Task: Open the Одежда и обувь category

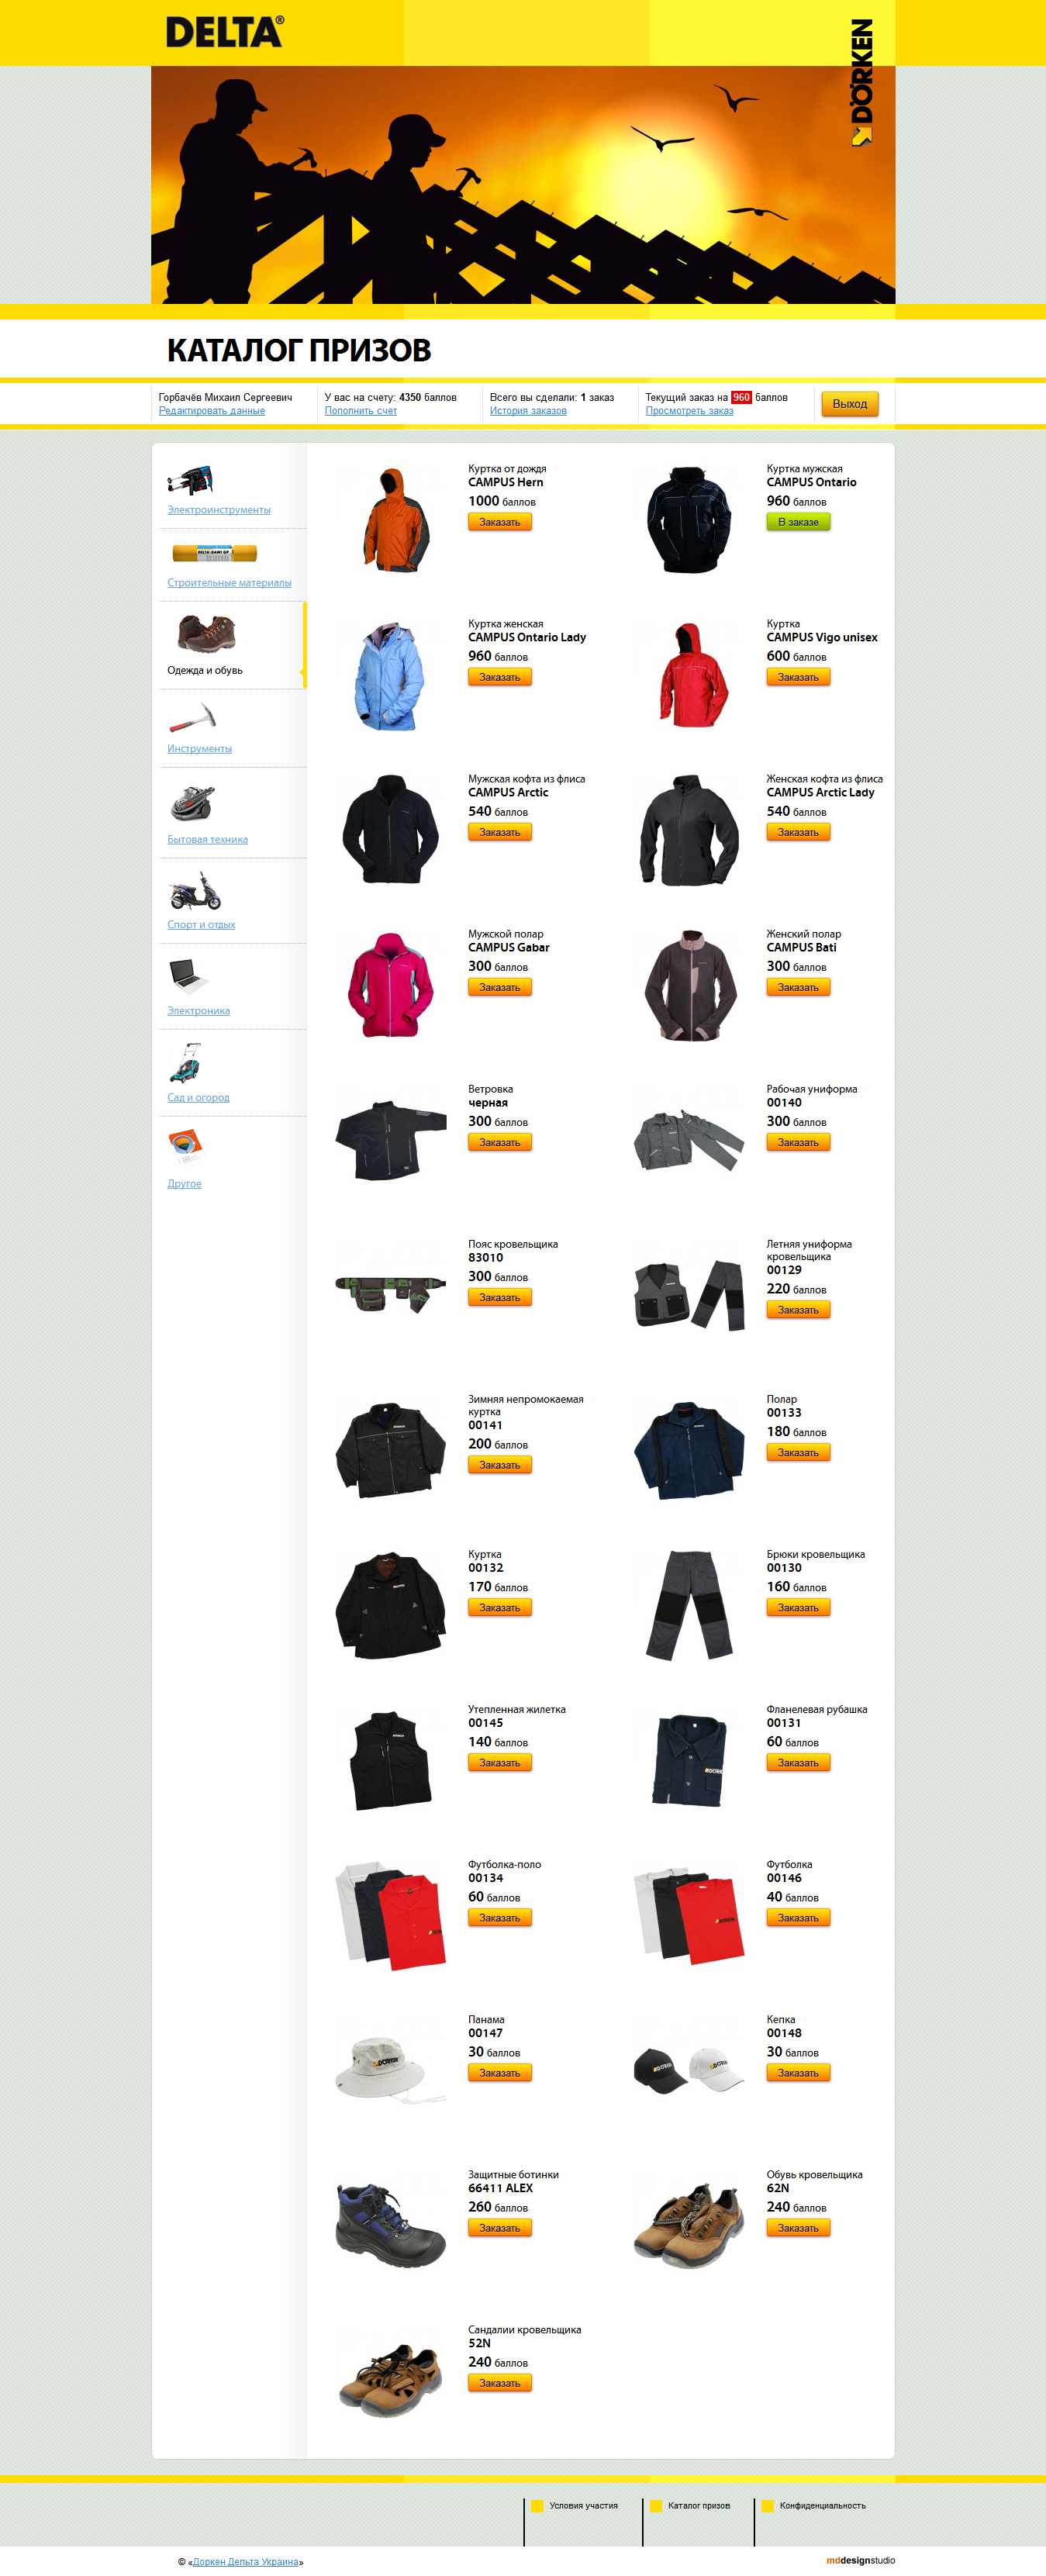Action: coord(205,670)
